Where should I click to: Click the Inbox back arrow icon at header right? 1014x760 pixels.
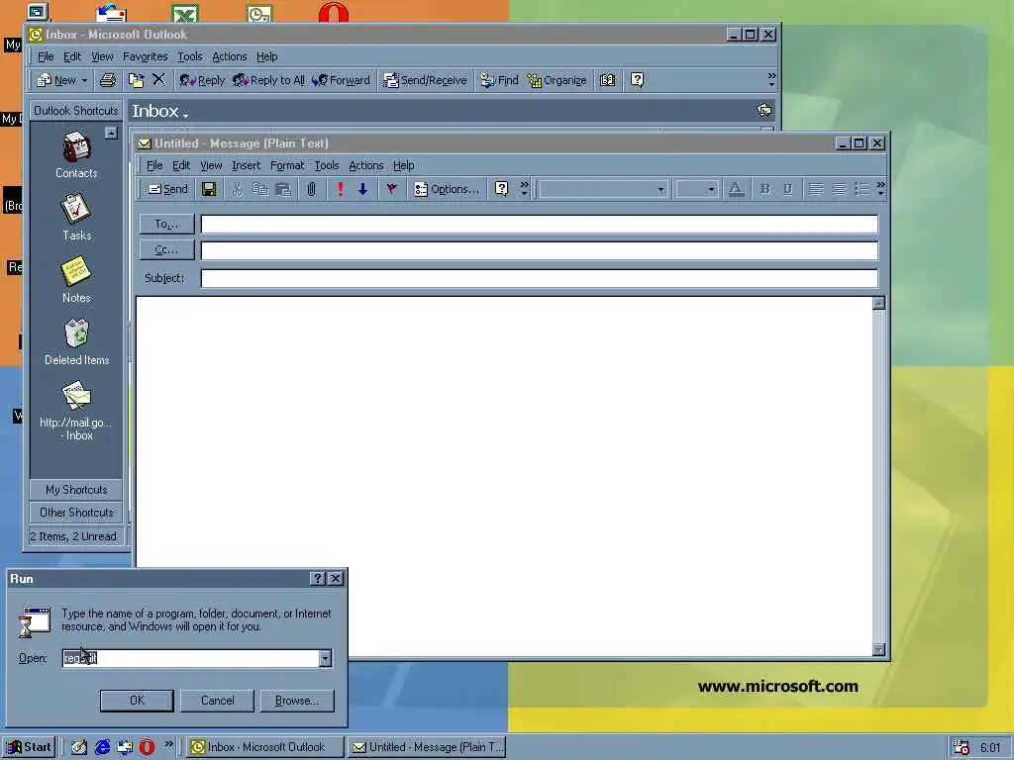764,111
